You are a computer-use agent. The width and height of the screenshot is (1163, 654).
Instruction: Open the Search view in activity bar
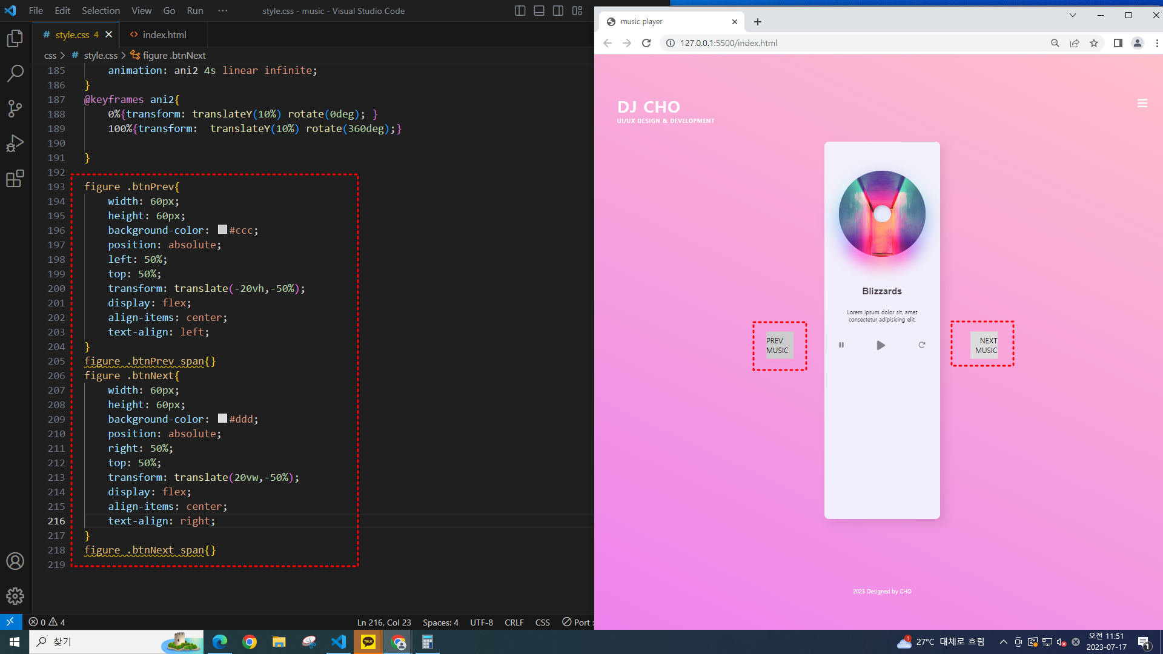[15, 73]
